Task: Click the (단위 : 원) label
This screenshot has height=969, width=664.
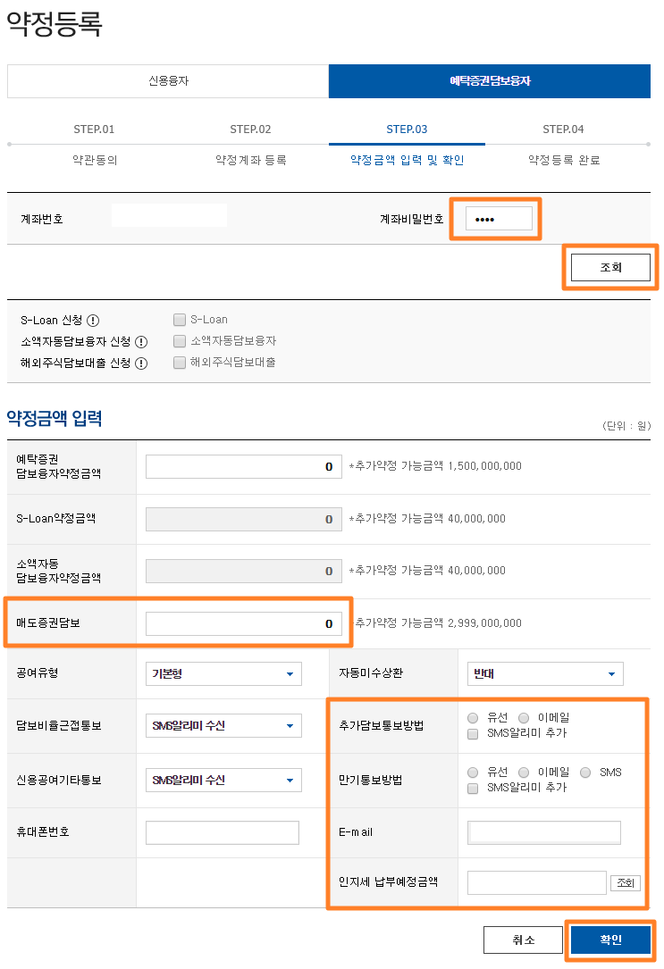Action: pyautogui.click(x=626, y=426)
